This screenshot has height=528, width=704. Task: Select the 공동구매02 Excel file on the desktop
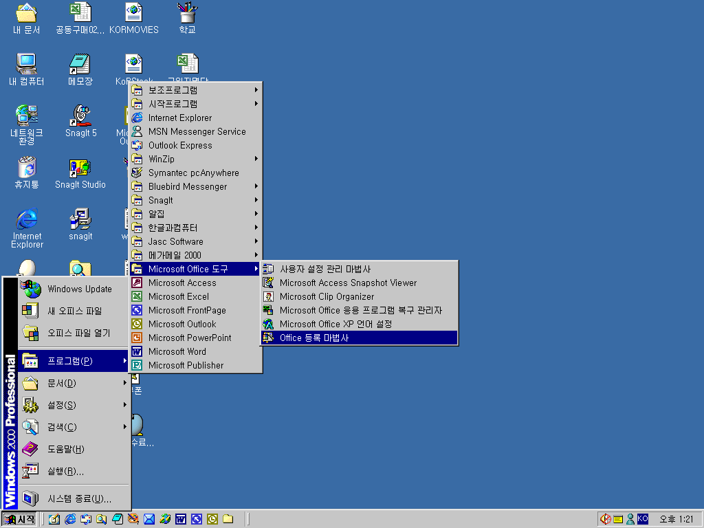80,19
